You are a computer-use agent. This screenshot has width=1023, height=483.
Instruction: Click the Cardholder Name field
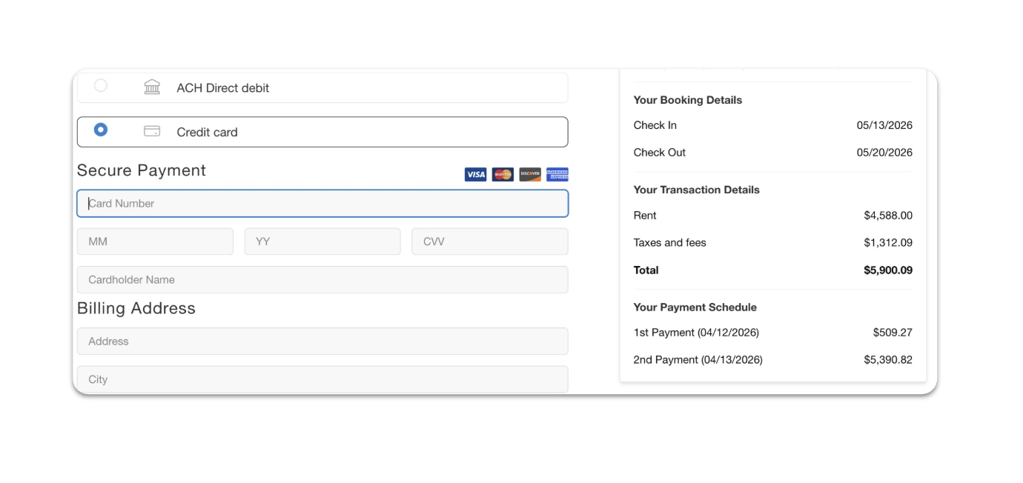322,279
